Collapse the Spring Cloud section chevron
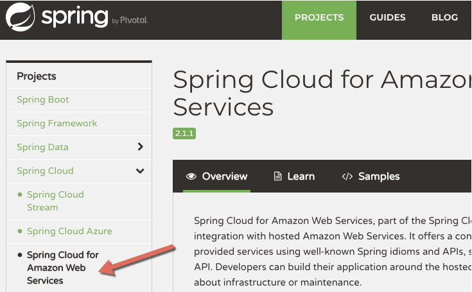This screenshot has height=292, width=472. tap(140, 171)
